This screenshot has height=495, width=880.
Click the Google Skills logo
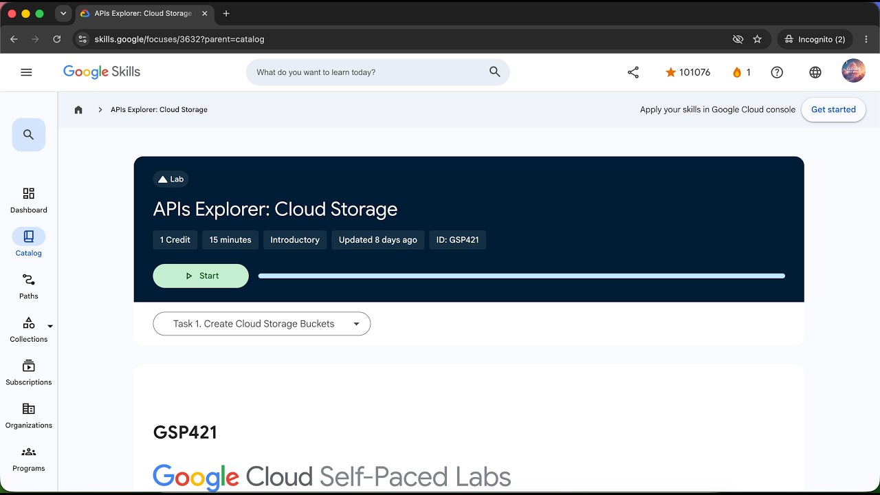(x=102, y=72)
